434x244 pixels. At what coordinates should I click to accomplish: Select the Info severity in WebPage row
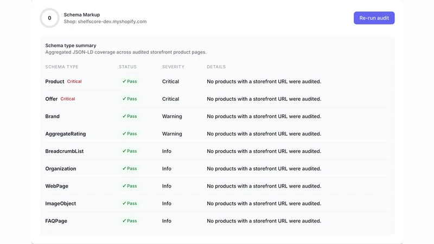coord(167,186)
